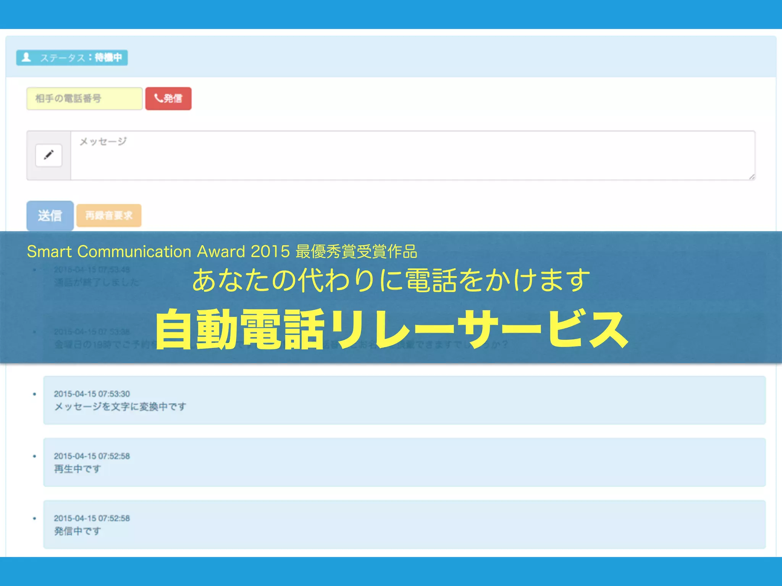Viewport: 782px width, 586px height.
Task: Click the あなたの代わりに電話をかけます subtitle
Action: point(391,280)
